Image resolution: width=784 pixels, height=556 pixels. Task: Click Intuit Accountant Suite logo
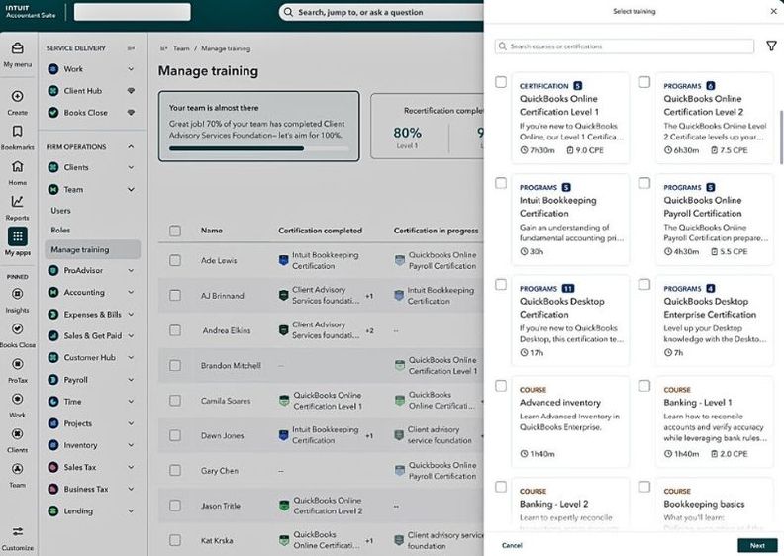[31, 12]
